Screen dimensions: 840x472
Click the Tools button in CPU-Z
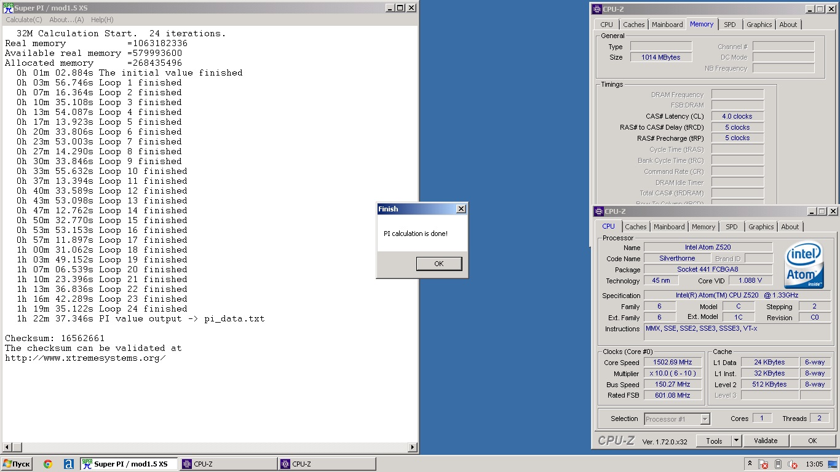[714, 441]
